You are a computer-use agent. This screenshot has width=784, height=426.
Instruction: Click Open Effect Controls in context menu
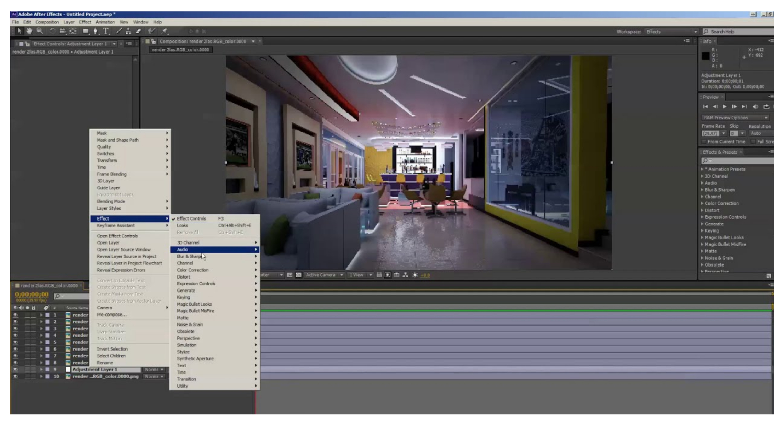117,236
